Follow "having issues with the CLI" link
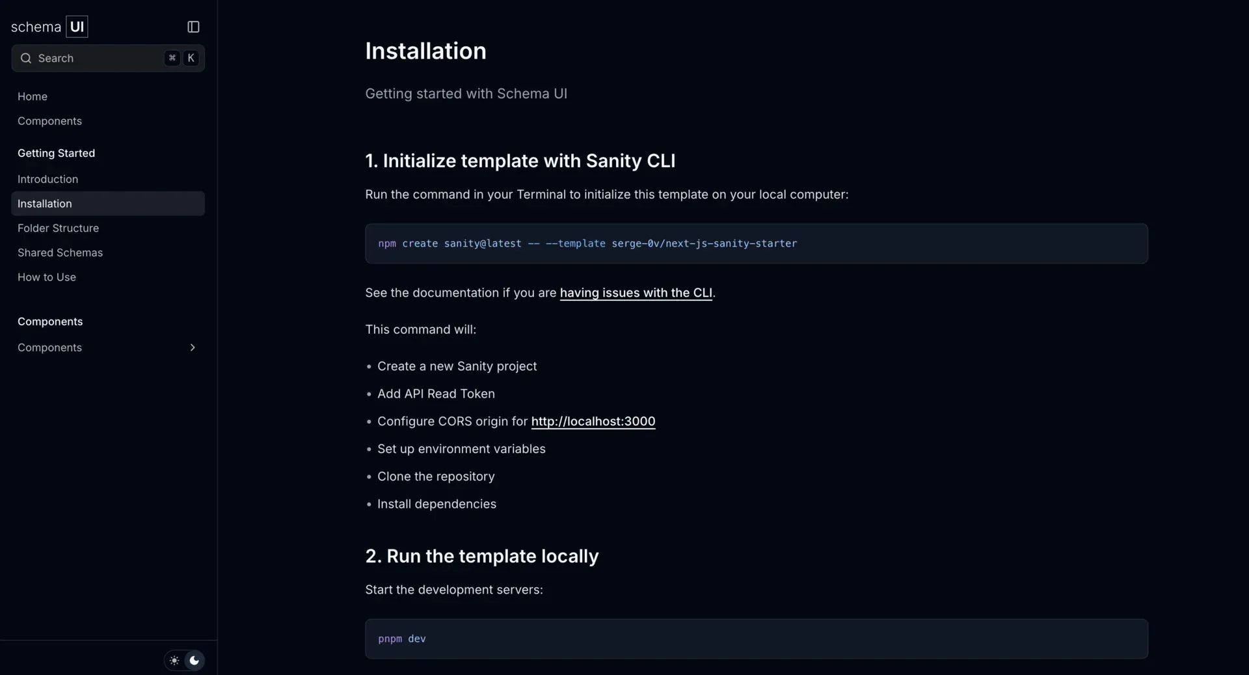This screenshot has width=1249, height=675. [636, 293]
